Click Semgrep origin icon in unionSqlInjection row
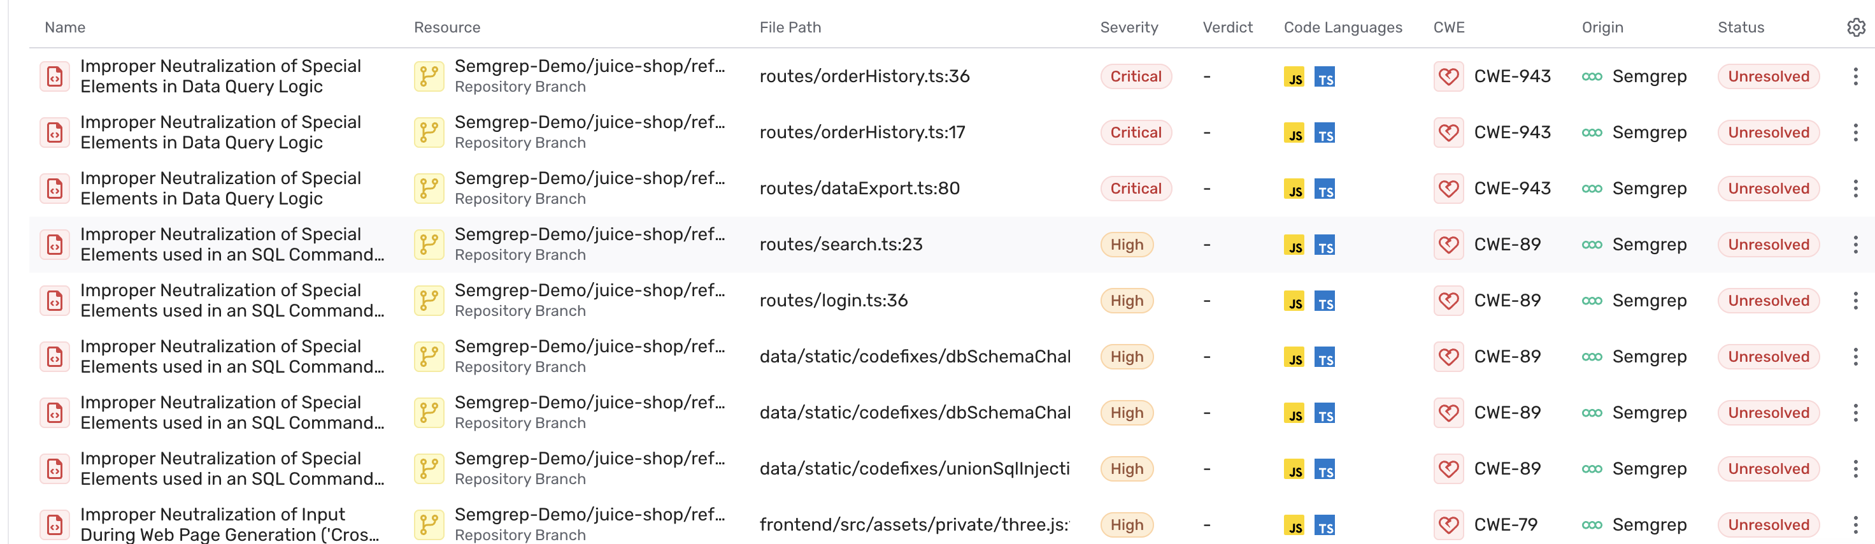1875x544 pixels. [x=1591, y=469]
